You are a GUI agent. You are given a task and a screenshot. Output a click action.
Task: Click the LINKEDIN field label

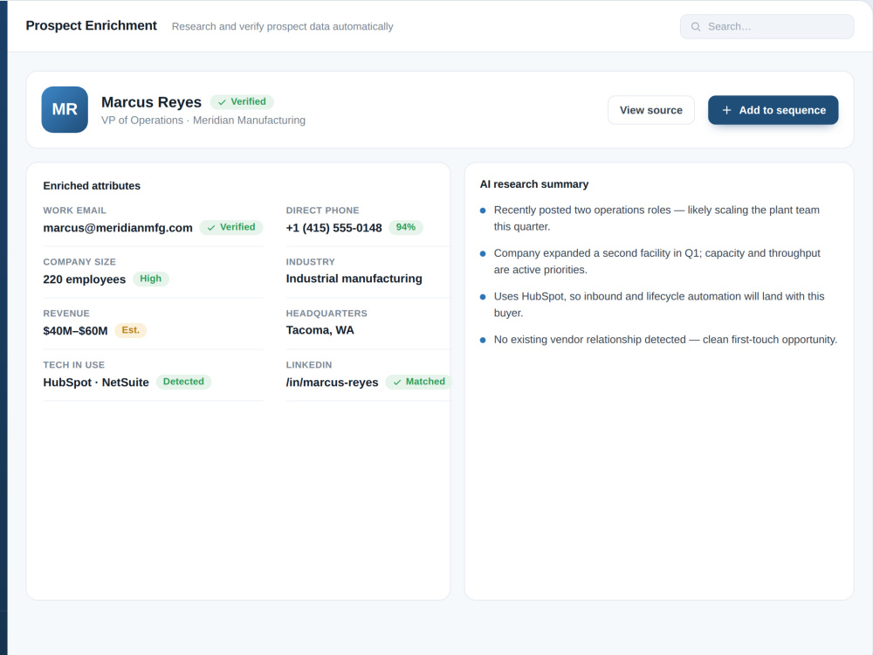point(309,365)
